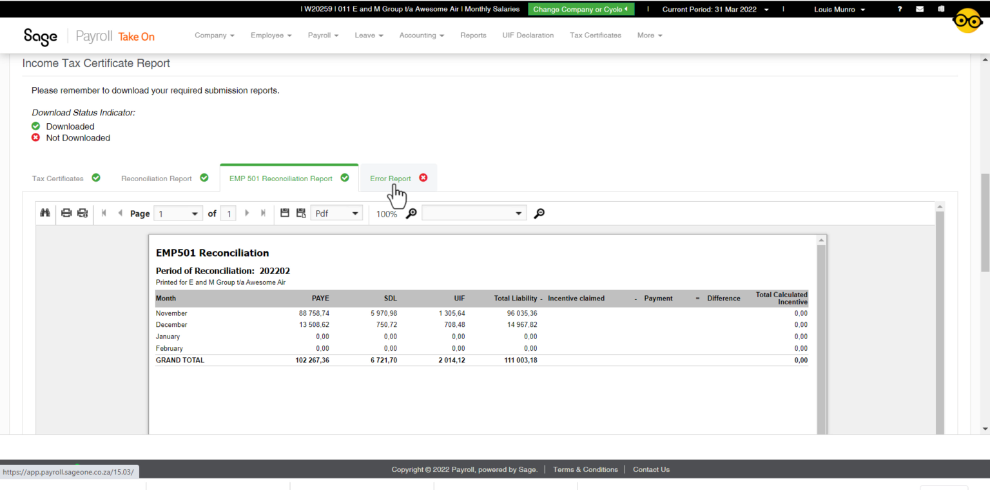Open the Reconciliation Report tab
The image size is (990, 490).
[x=157, y=179]
